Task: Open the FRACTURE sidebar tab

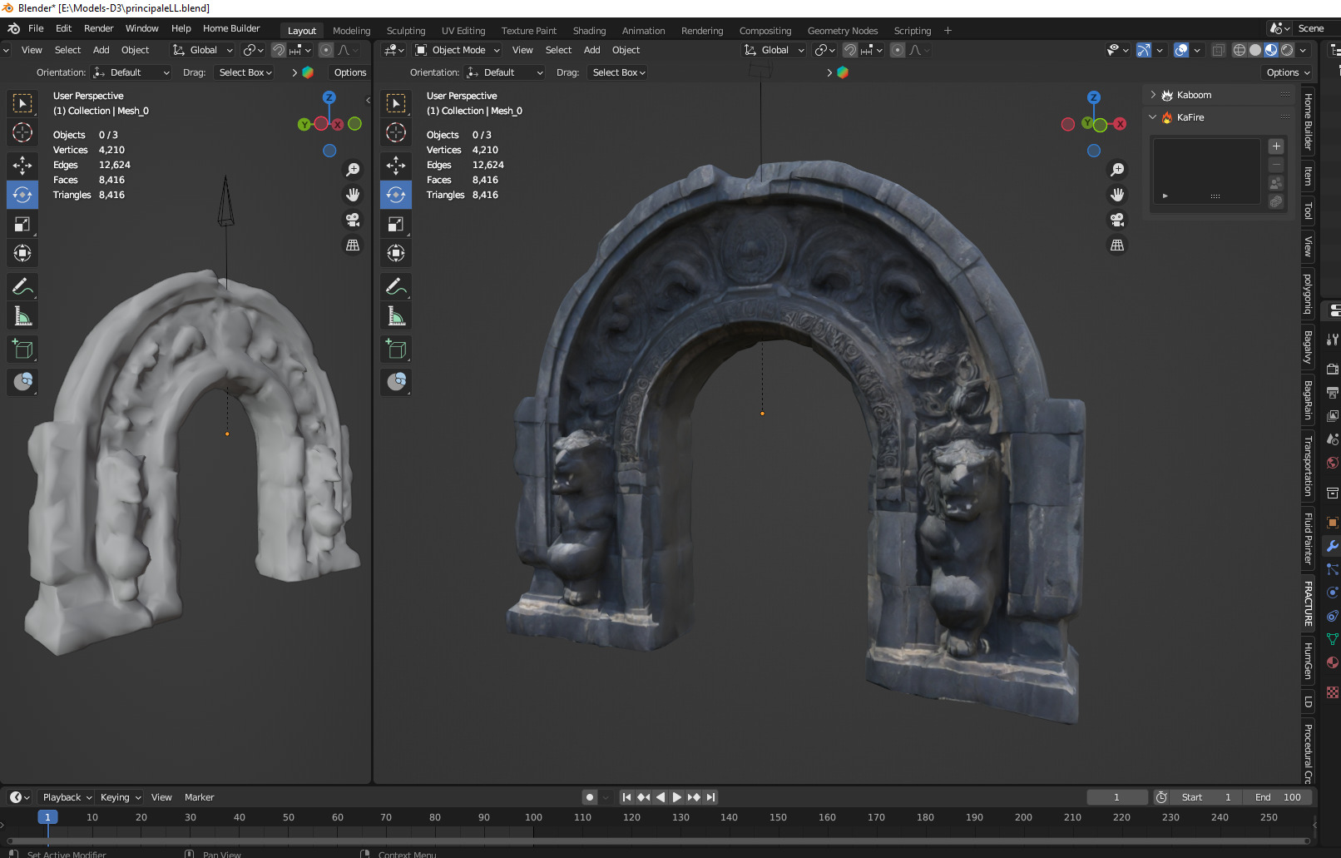Action: click(1308, 604)
